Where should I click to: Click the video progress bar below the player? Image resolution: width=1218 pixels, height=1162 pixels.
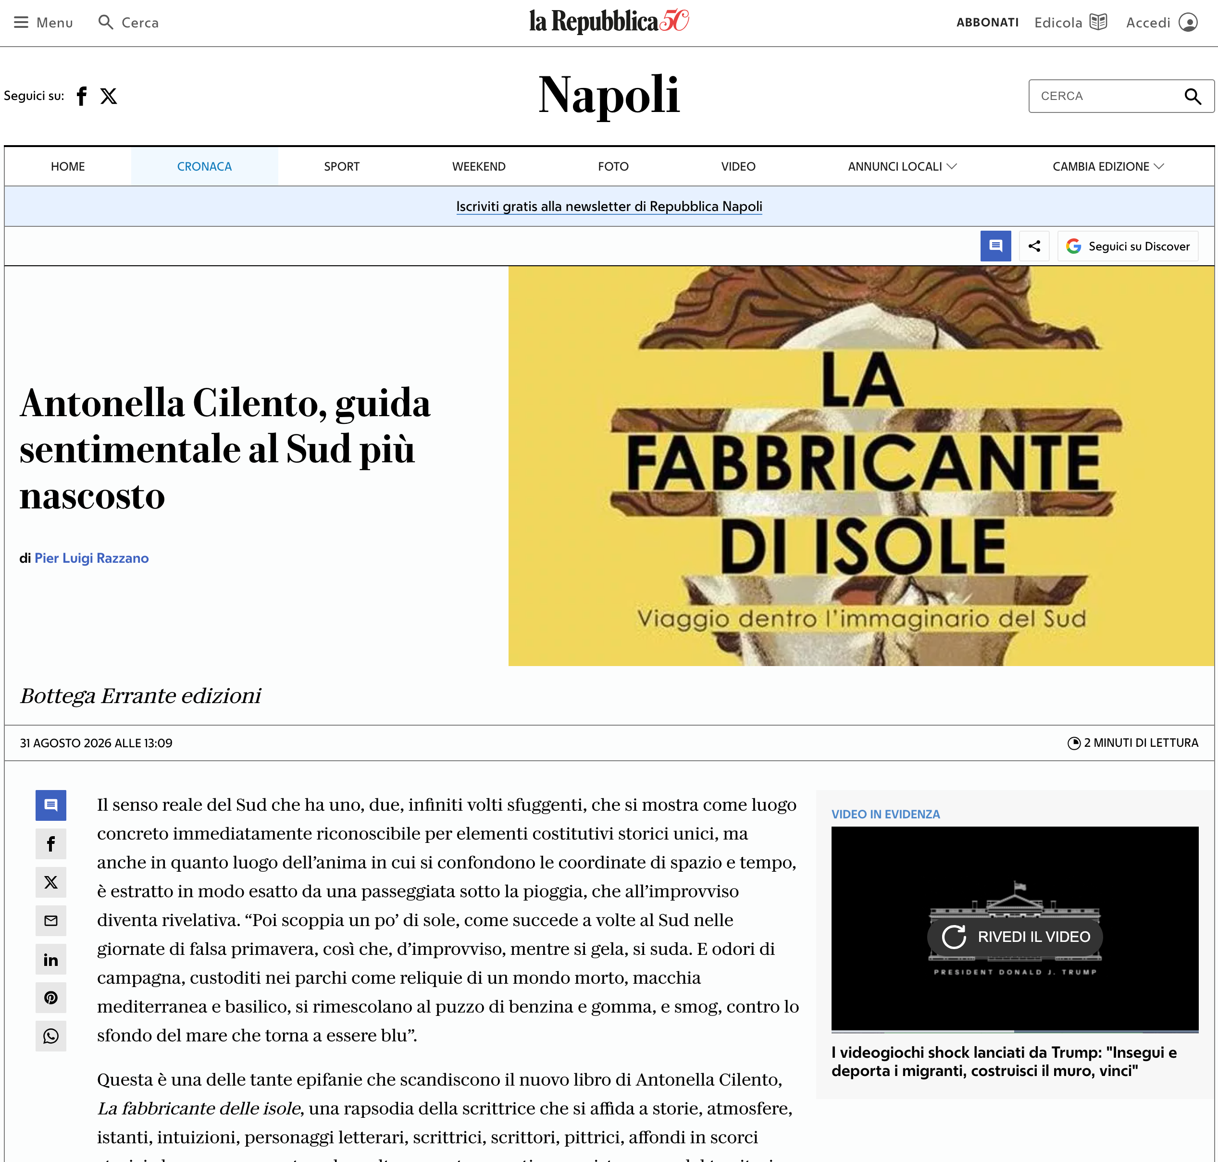coord(1015,1031)
